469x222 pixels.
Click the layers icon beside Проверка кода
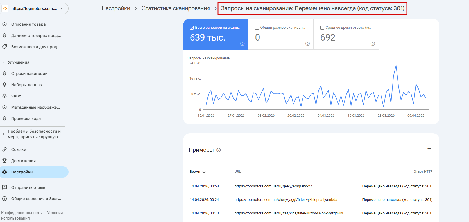pos(4,118)
